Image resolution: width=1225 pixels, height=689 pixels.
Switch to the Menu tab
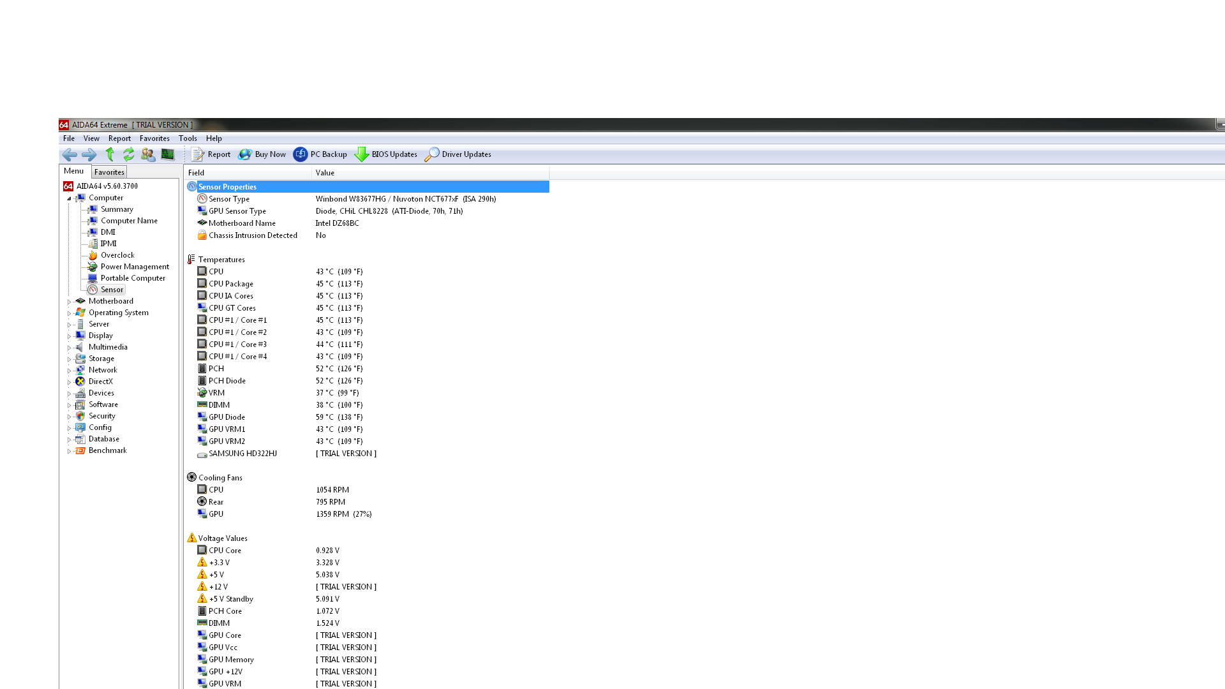tap(74, 171)
